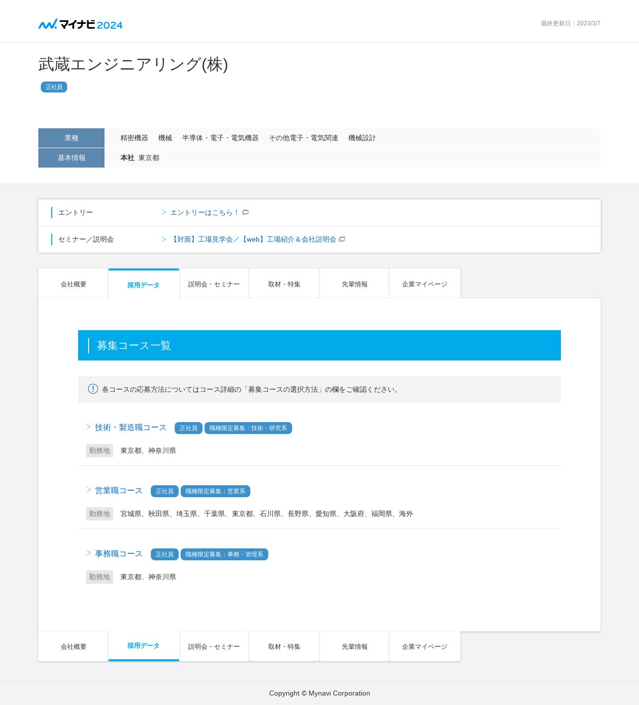Screen dimensions: 639x705
Task: Click chevron beside 事務職コース
Action: point(89,553)
